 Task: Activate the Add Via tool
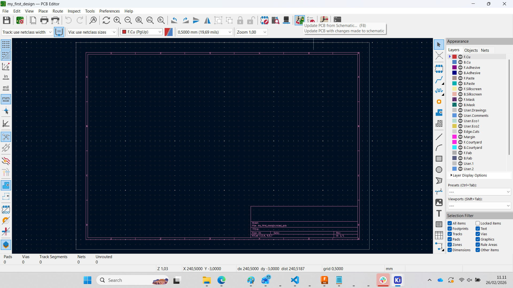pyautogui.click(x=439, y=102)
